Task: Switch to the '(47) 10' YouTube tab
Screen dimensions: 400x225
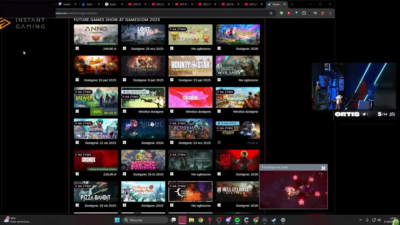Action: [207, 4]
